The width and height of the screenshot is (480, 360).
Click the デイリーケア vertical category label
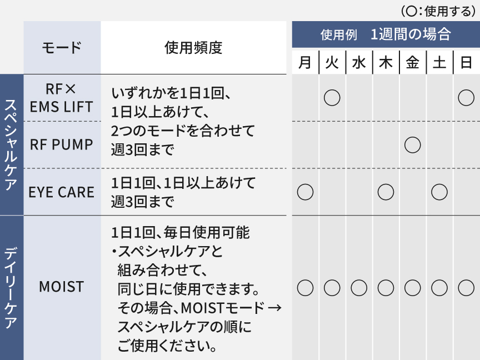11,288
